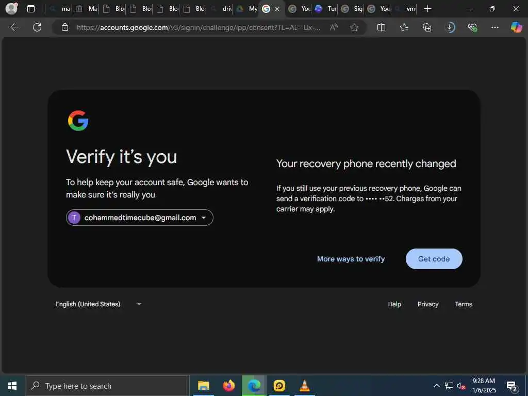Open the notification center icon
This screenshot has height=396, width=528.
511,386
